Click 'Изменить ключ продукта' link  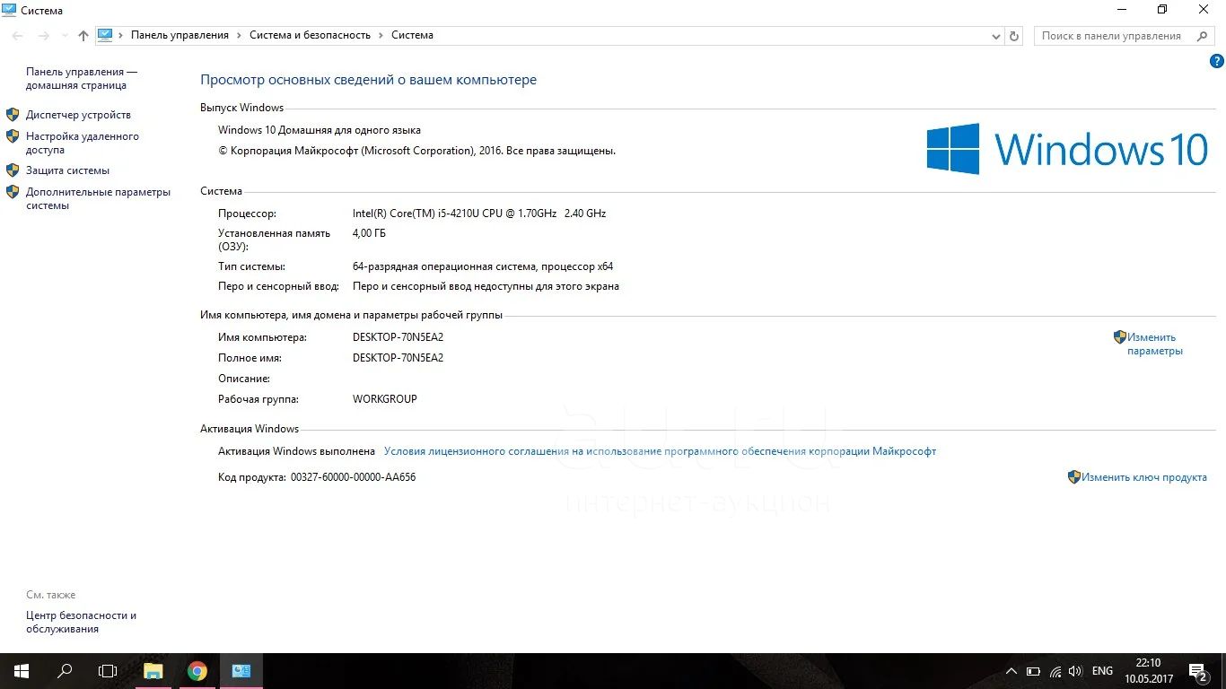(1143, 477)
